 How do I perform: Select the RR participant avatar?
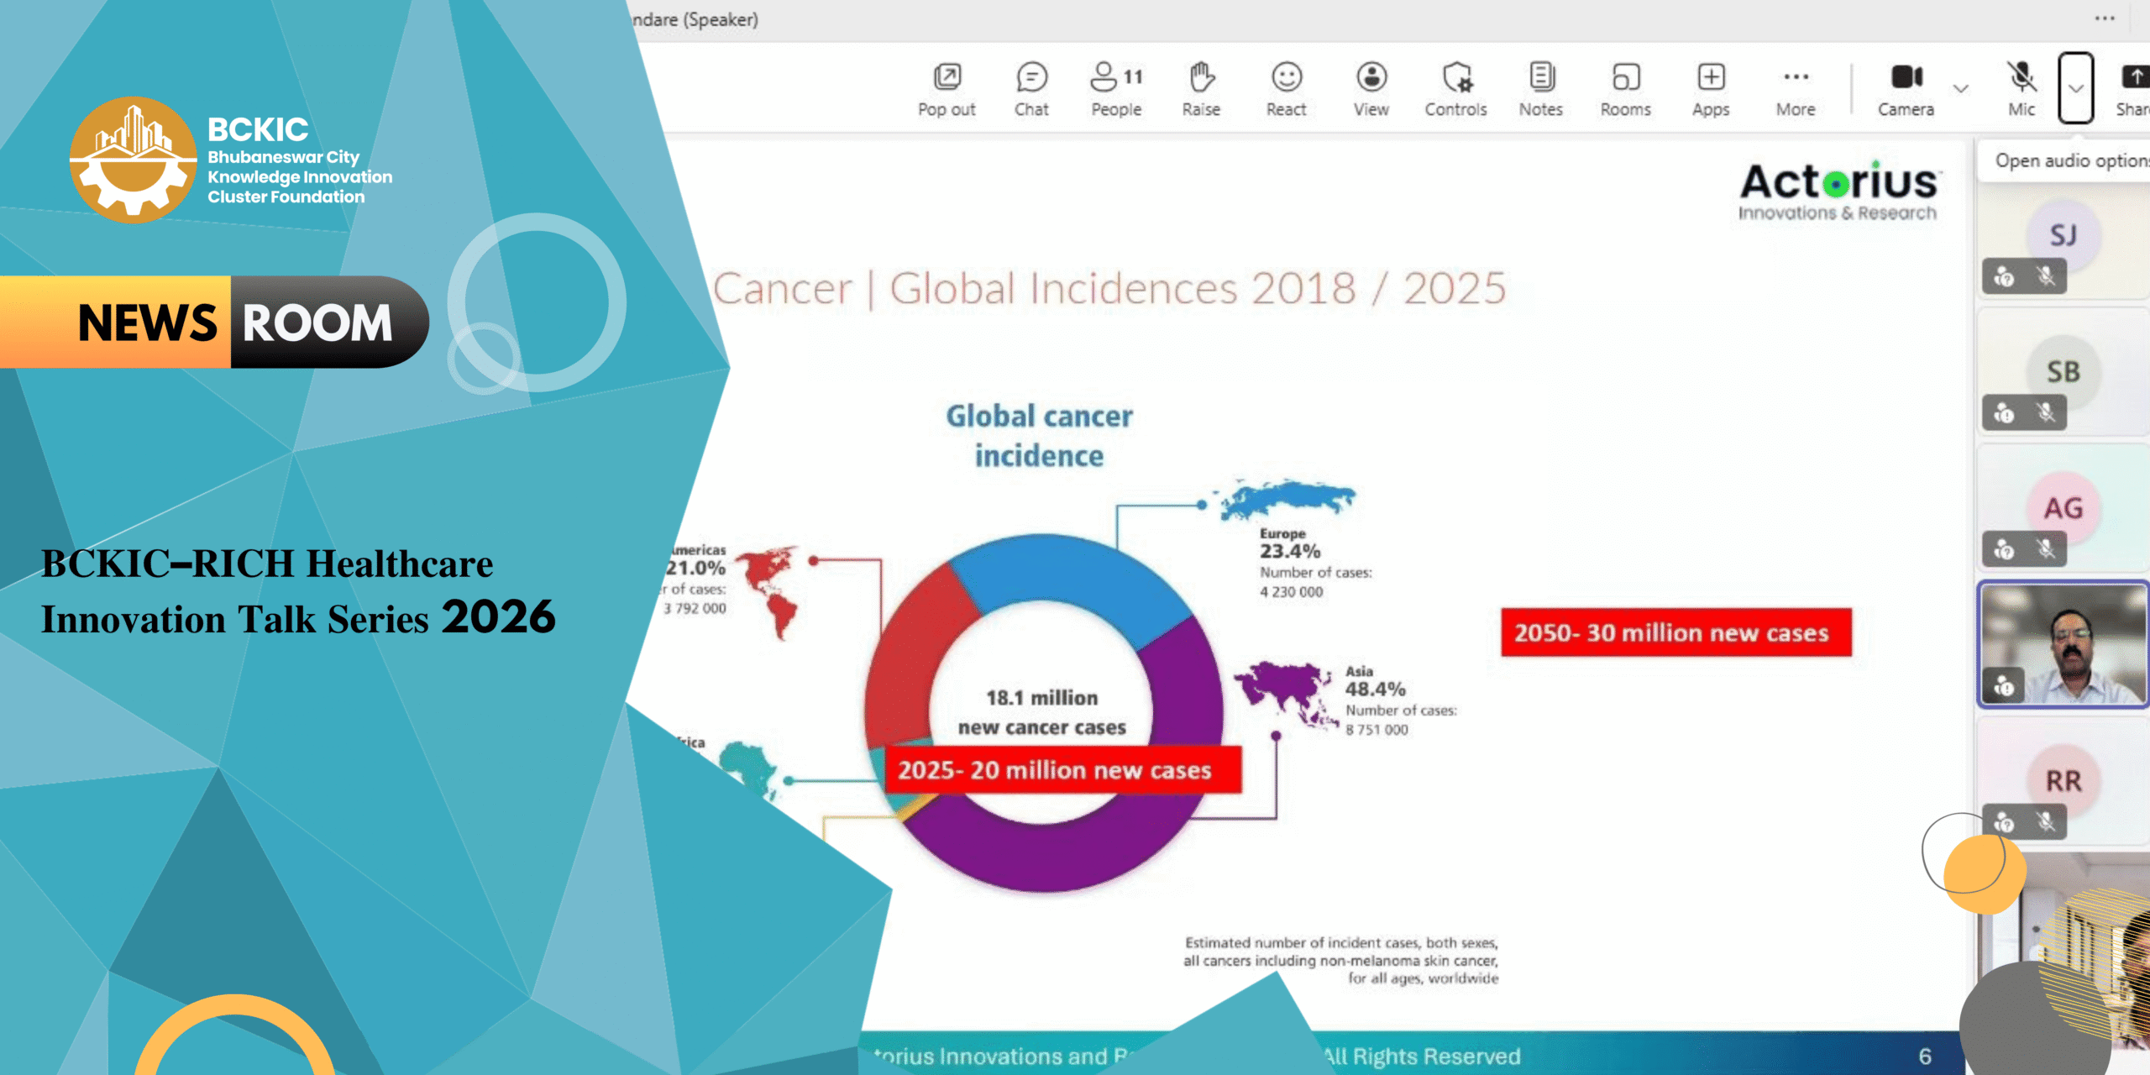(x=2063, y=780)
